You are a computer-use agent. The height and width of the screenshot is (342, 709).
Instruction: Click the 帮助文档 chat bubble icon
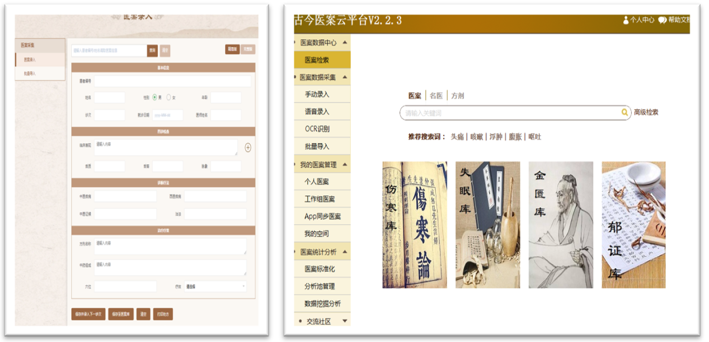[x=662, y=20]
